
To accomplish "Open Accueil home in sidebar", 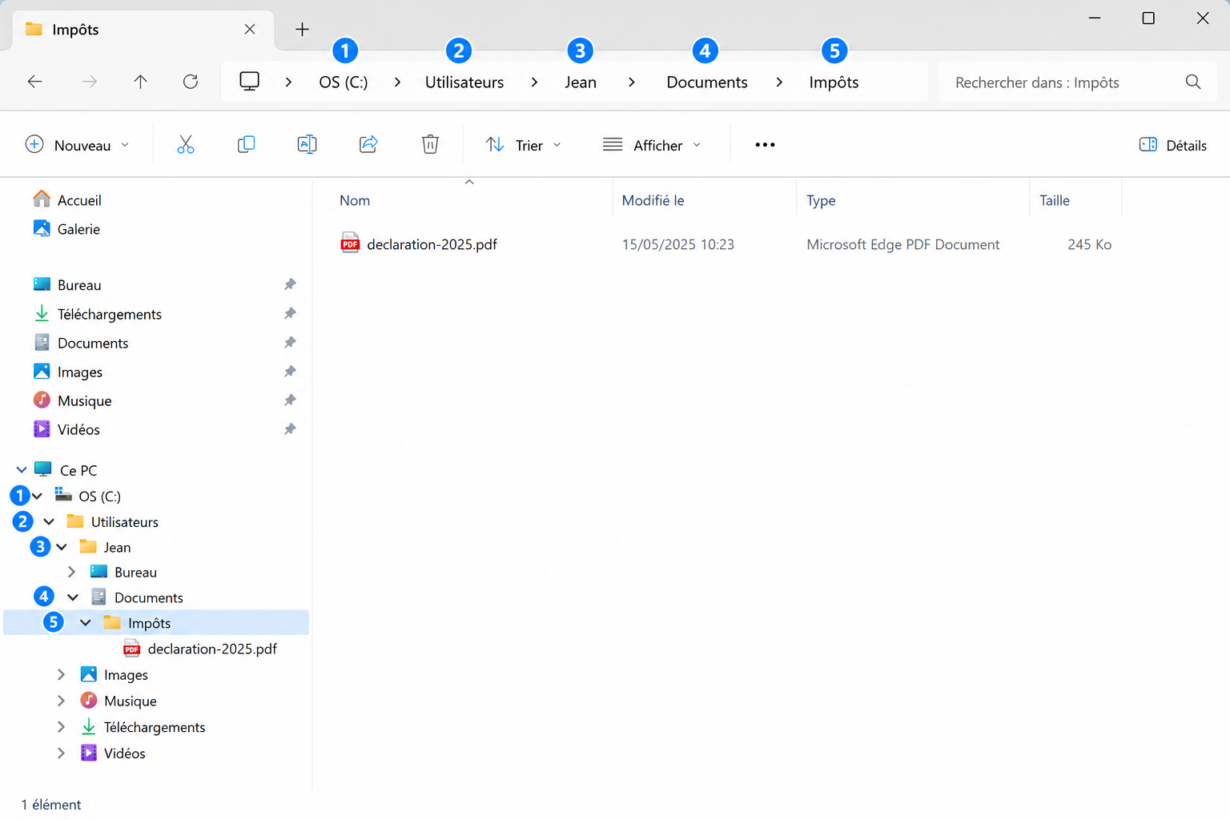I will tap(67, 200).
